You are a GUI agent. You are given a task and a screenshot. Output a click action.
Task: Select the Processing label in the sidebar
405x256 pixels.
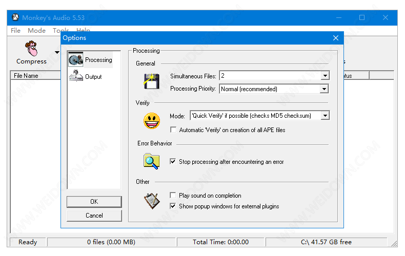pos(98,60)
